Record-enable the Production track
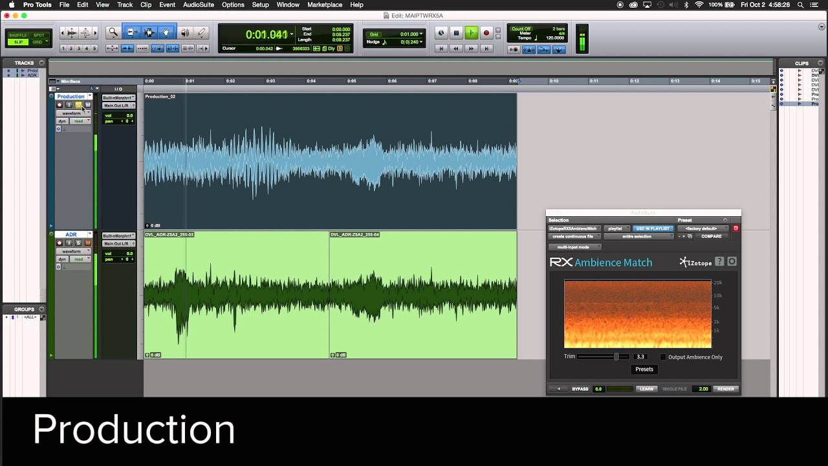Viewport: 828px width, 466px height. [60, 105]
